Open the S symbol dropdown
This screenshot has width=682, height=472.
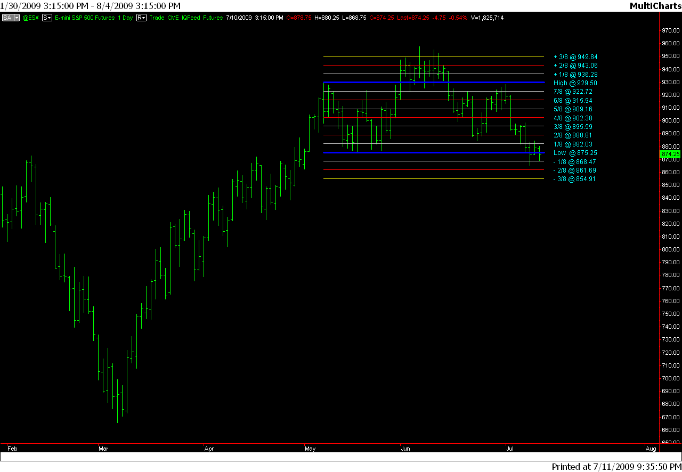[47, 18]
